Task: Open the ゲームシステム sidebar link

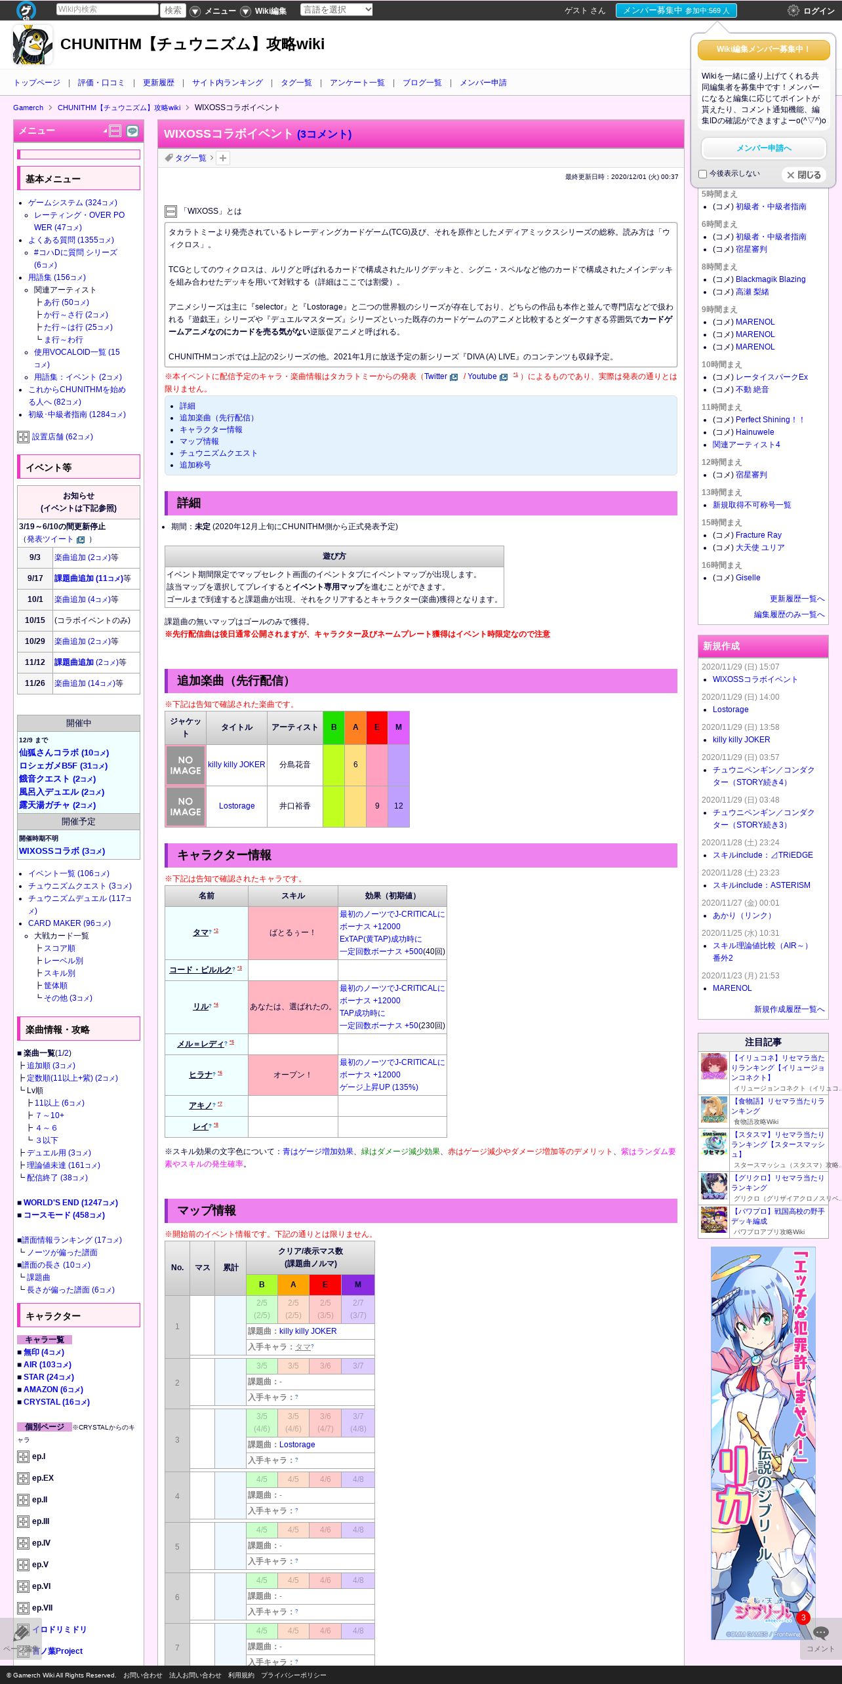Action: click(73, 203)
